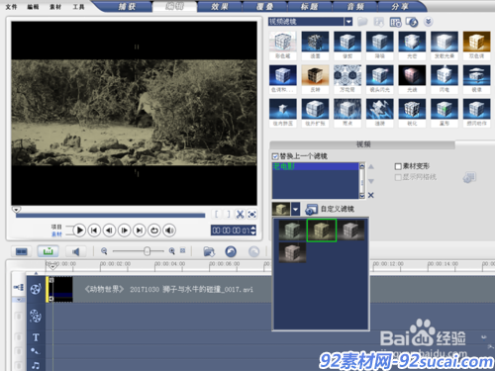
Task: Click 自定义滤镜 button
Action: pos(330,209)
